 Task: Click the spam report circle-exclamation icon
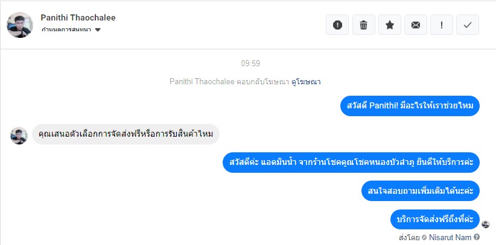pos(337,25)
